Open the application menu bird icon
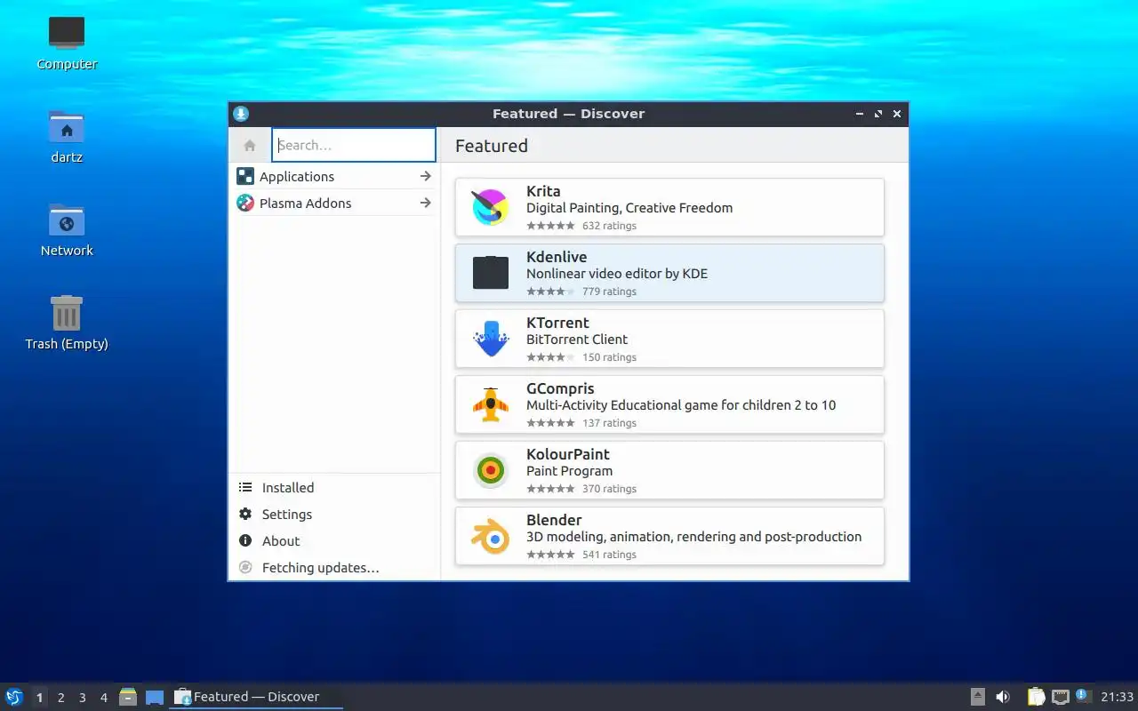 click(x=14, y=697)
